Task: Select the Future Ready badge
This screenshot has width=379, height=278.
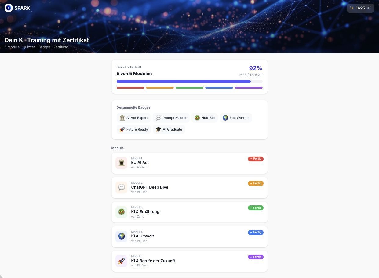Action: [133, 129]
